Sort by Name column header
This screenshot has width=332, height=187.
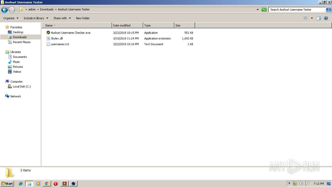(77, 25)
